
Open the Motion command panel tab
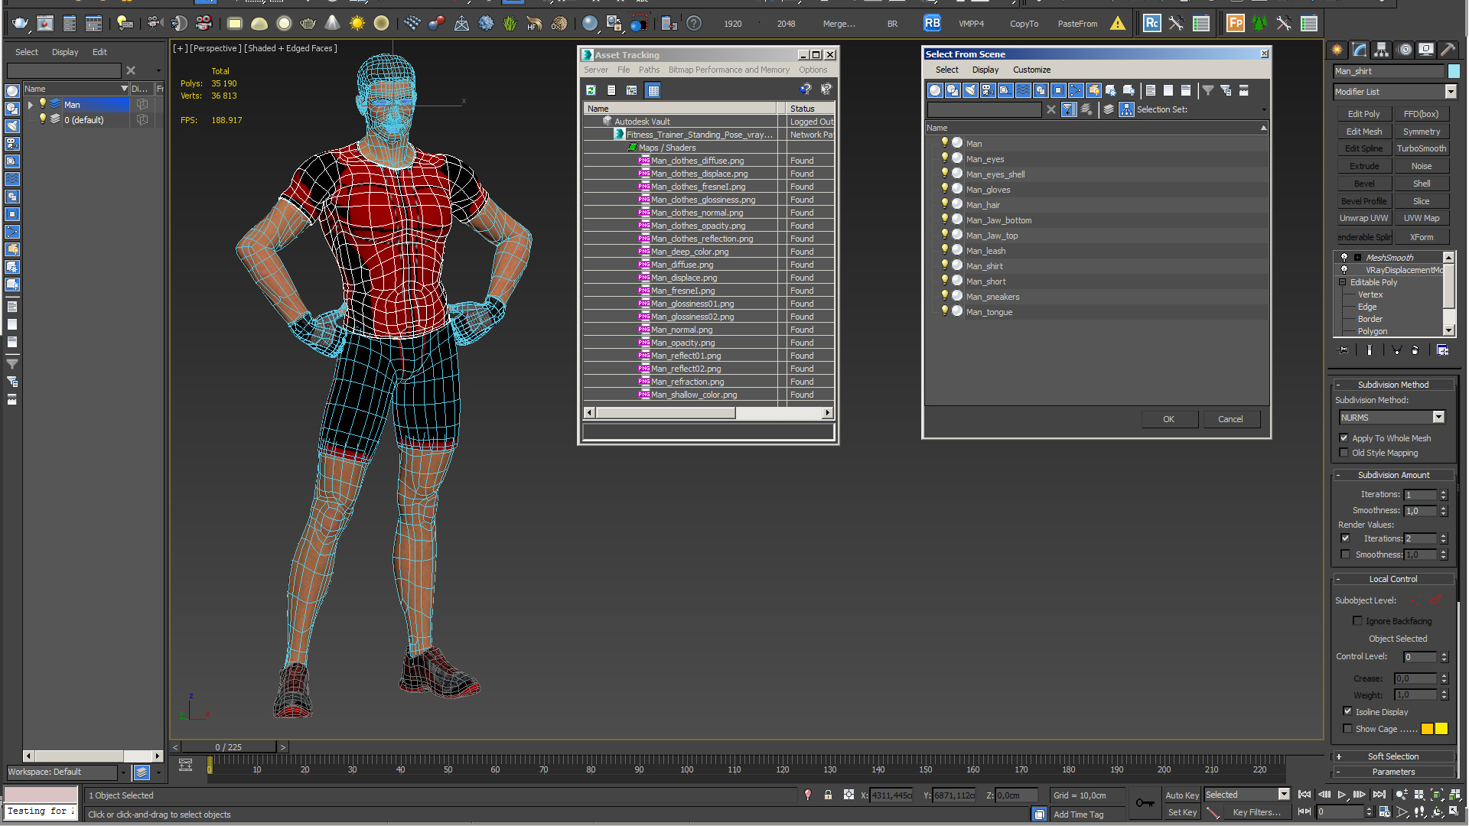1405,50
